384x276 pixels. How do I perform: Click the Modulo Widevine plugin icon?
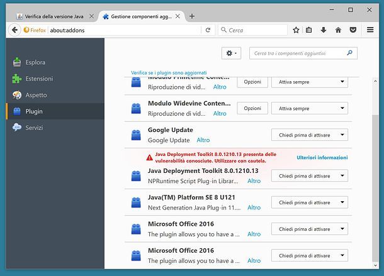tap(136, 108)
